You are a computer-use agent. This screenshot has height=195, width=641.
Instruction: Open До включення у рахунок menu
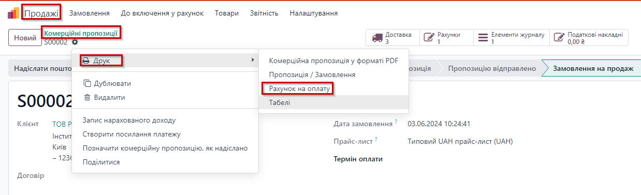[162, 13]
